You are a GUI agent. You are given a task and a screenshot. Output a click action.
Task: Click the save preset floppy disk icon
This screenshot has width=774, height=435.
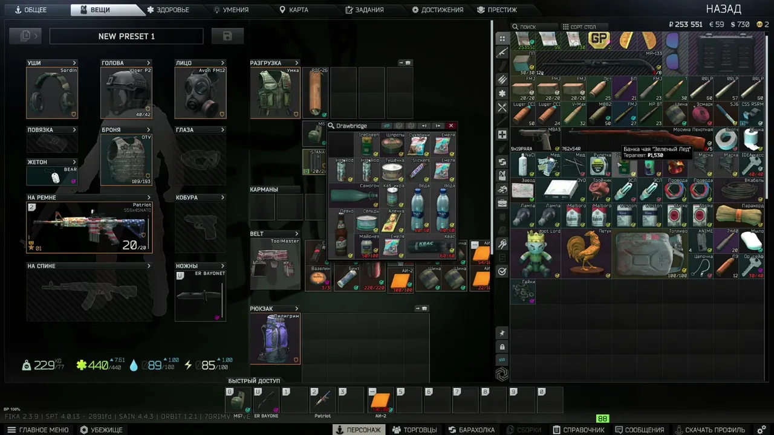[227, 36]
